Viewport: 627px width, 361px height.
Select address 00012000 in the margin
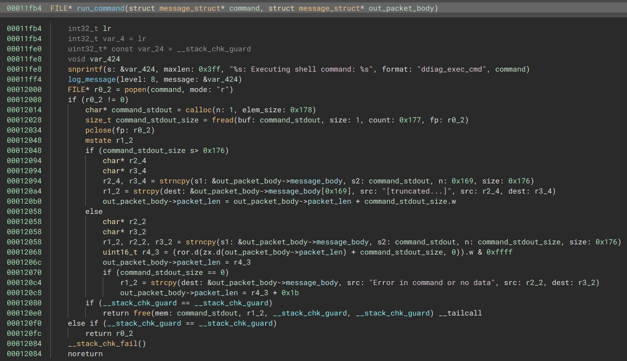pyautogui.click(x=23, y=89)
